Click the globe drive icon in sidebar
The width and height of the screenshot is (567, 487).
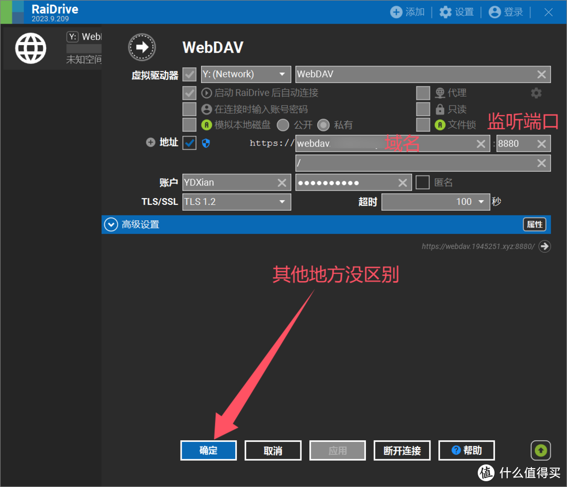[x=31, y=48]
